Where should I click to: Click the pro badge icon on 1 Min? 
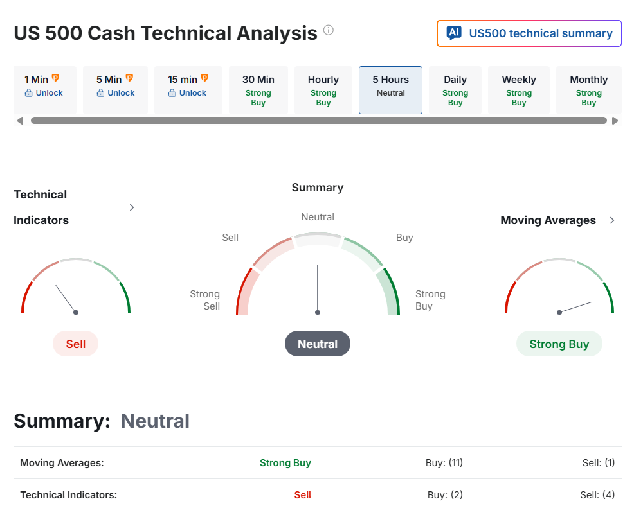[55, 78]
